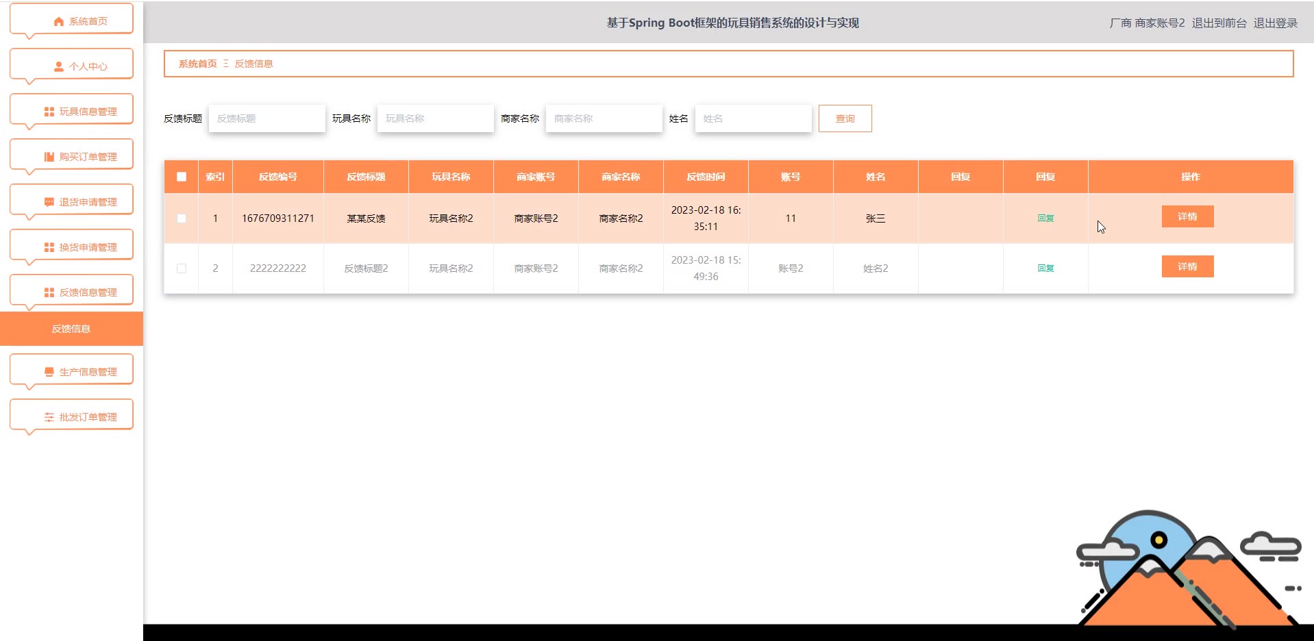Expand 生产信息管理 sidebar menu
Screen dimensions: 1314x641
click(71, 370)
